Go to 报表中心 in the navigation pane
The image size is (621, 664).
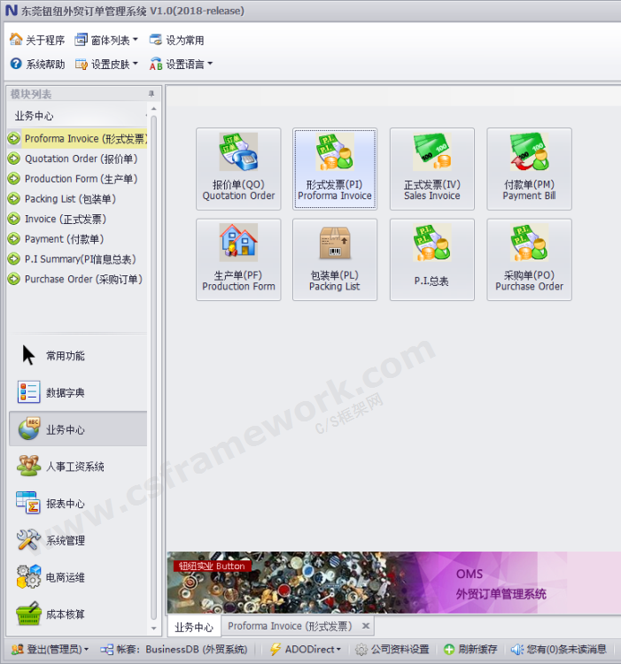click(65, 504)
